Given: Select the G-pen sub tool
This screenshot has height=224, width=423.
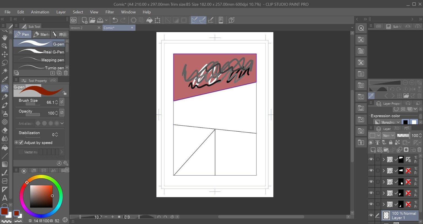Looking at the screenshot, I should click(x=39, y=43).
